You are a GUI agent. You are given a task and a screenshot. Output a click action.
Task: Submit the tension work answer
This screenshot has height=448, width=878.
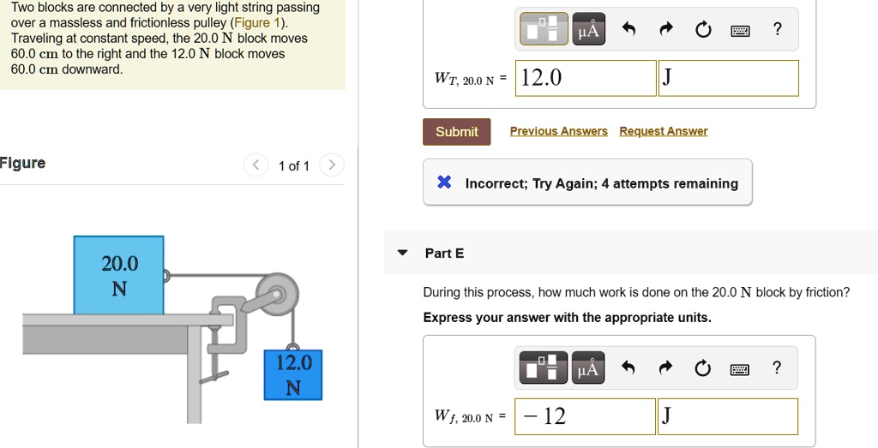pyautogui.click(x=456, y=132)
